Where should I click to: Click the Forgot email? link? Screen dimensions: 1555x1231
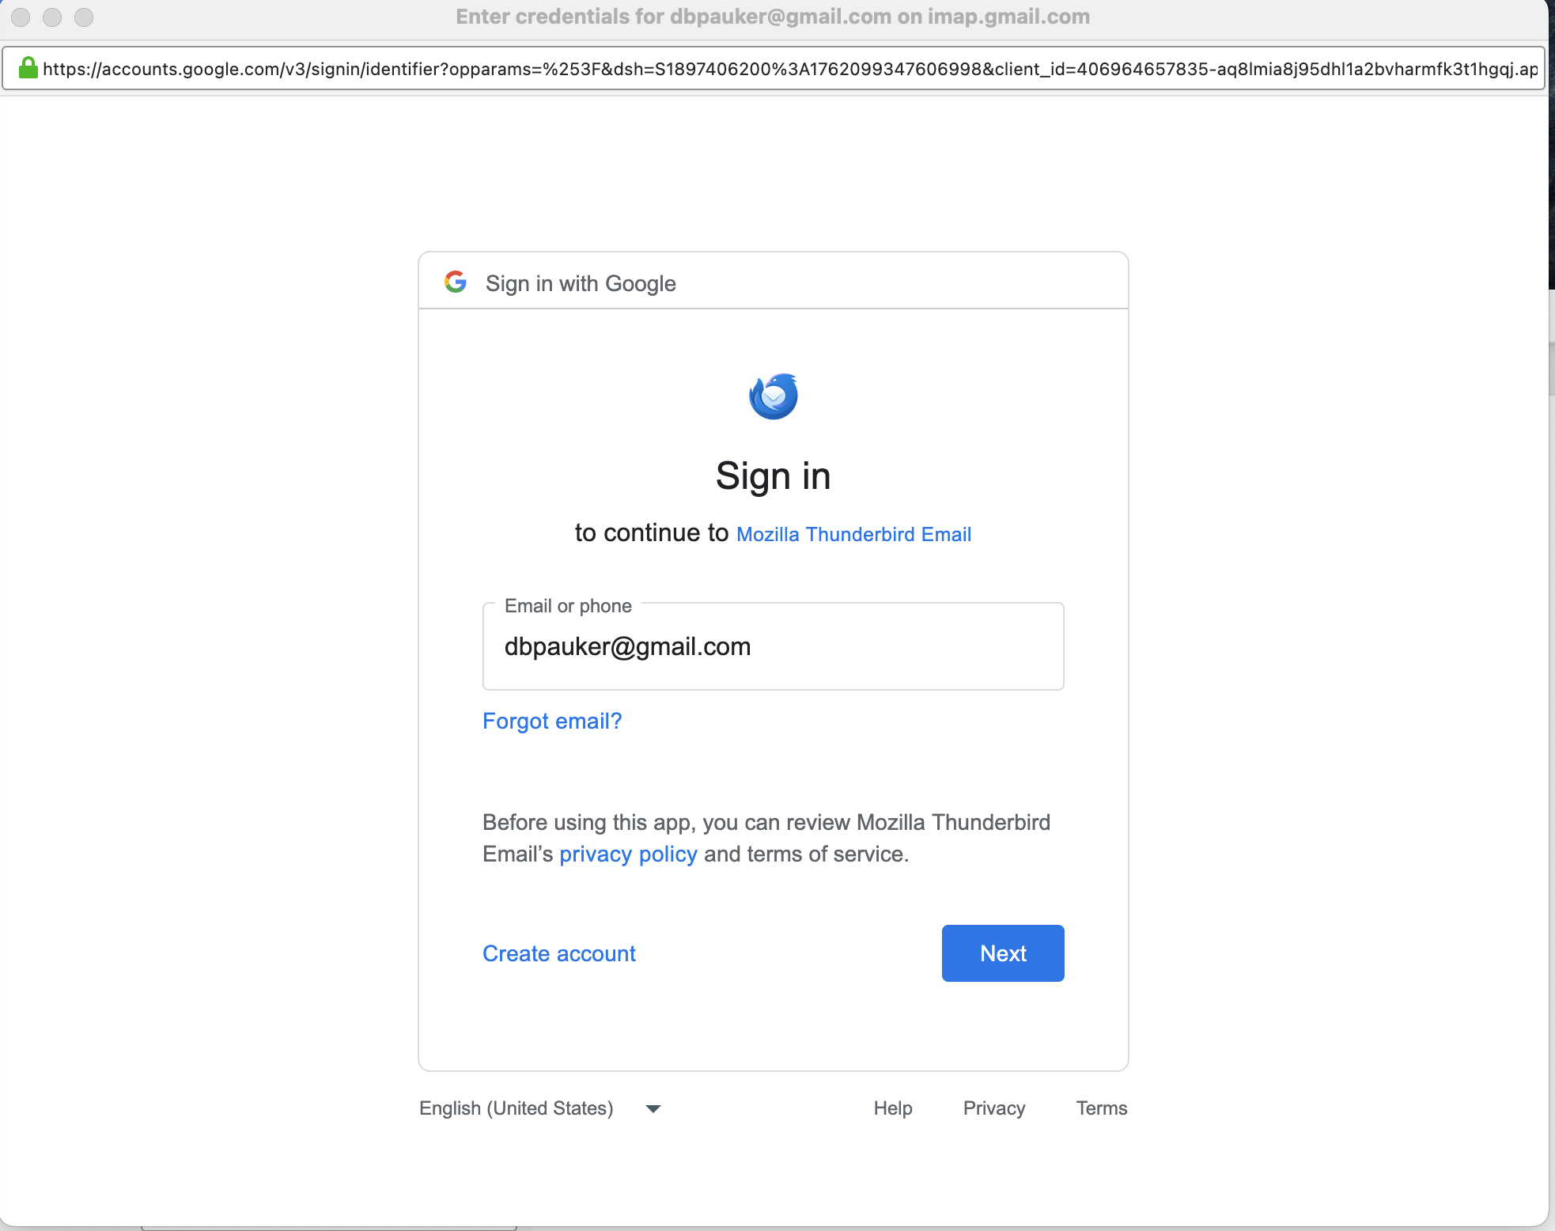pyautogui.click(x=552, y=721)
